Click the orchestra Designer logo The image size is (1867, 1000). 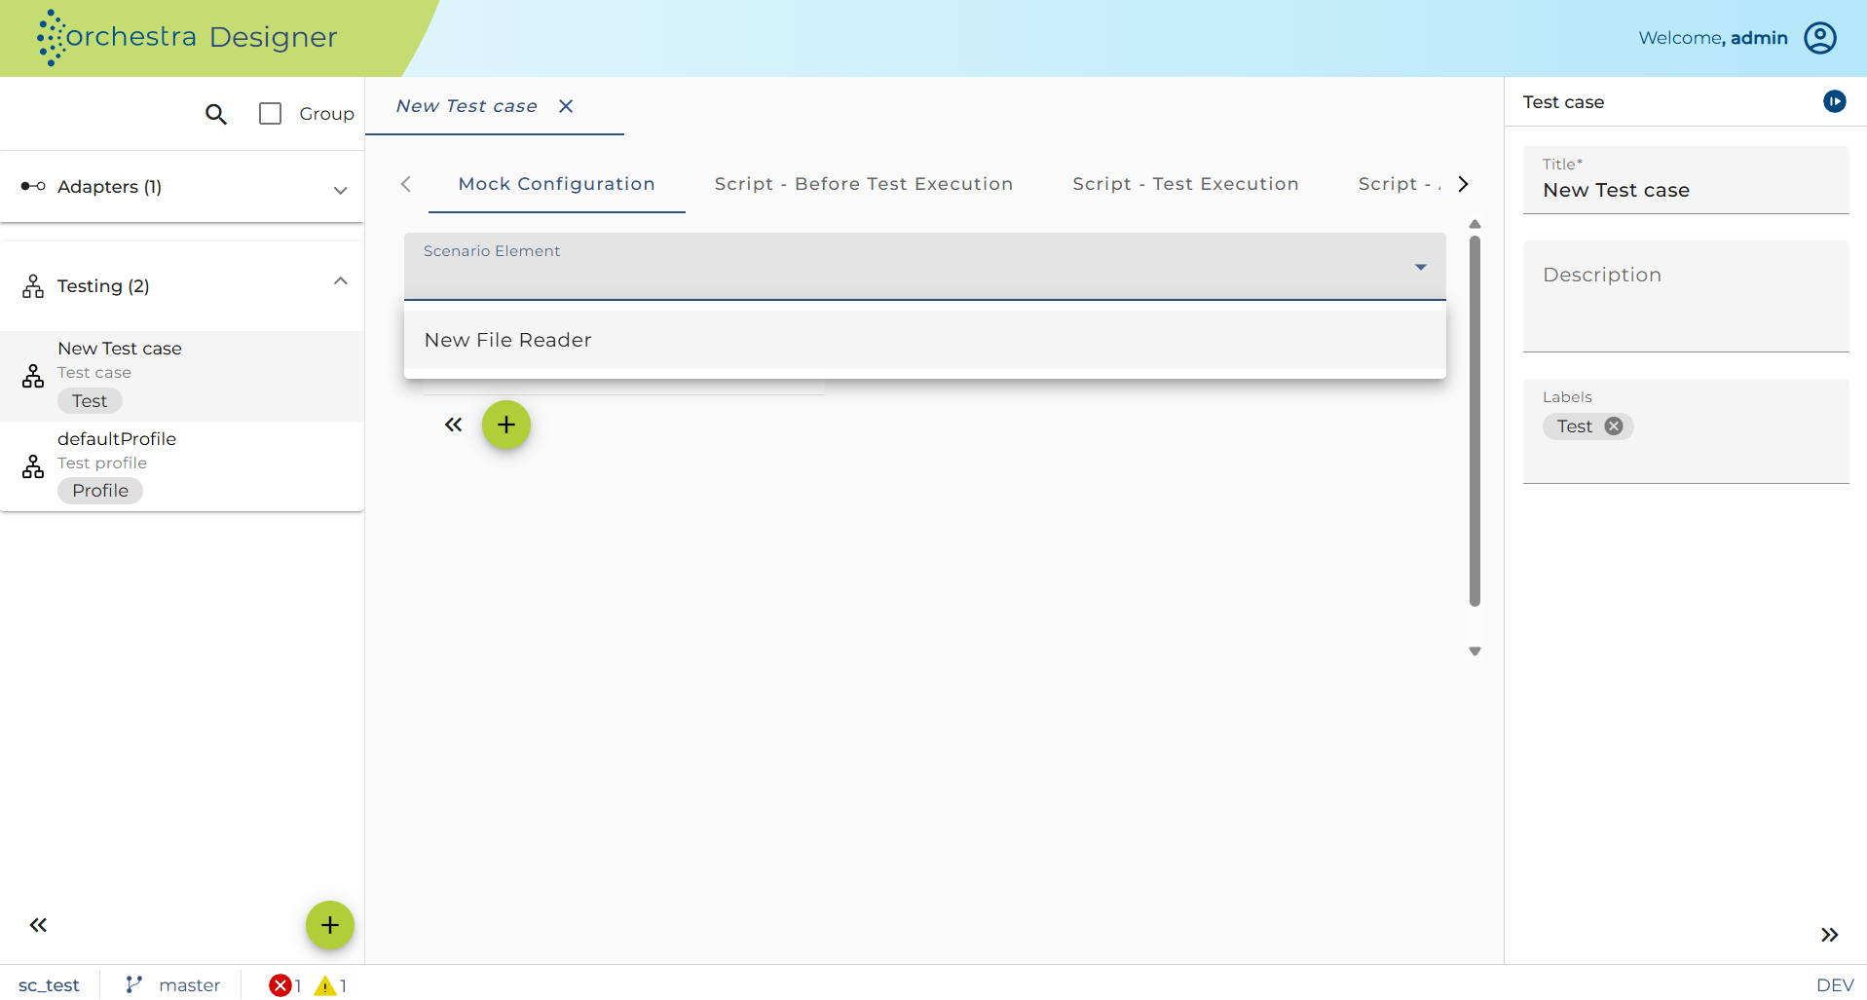tap(187, 38)
